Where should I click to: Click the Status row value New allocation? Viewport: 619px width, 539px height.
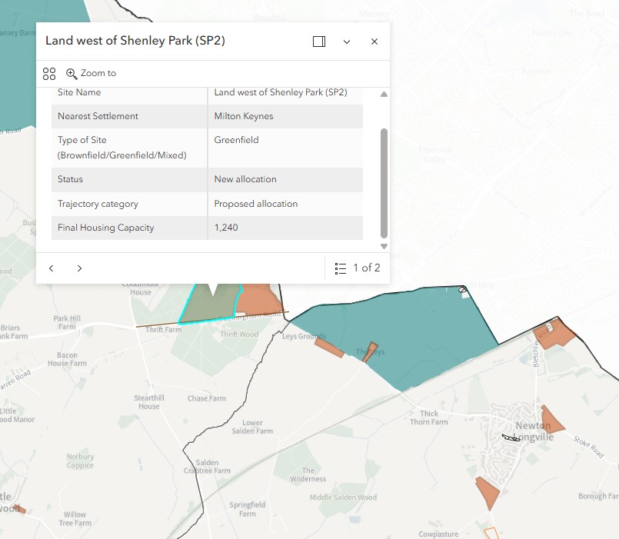(x=245, y=179)
